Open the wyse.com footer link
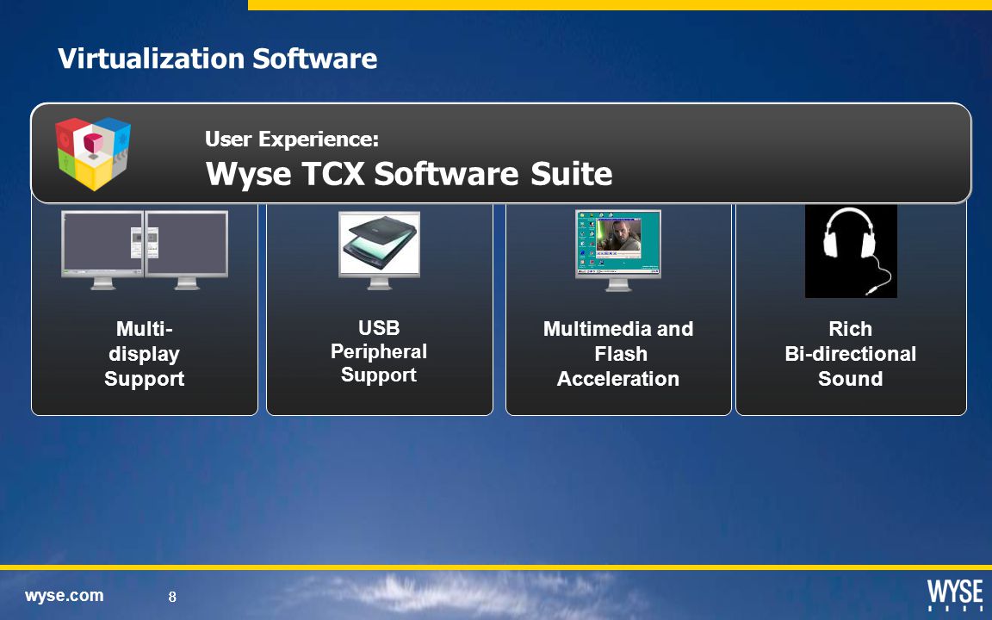Screen dimensions: 992x620 click(64, 595)
